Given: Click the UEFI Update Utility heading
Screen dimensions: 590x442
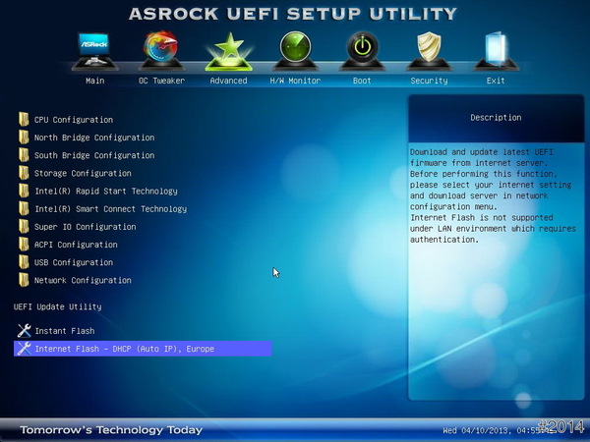Looking at the screenshot, I should [58, 306].
